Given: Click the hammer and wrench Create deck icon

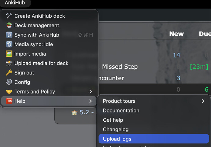Looking at the screenshot, I should [x=9, y=16].
